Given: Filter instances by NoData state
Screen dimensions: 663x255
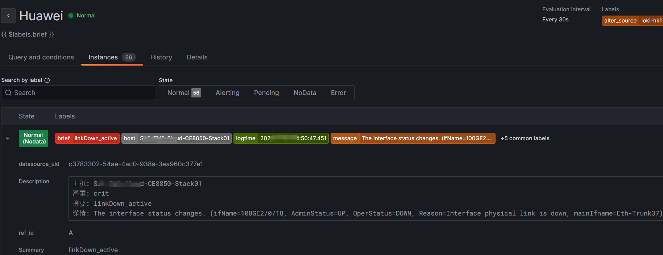Looking at the screenshot, I should tap(304, 93).
